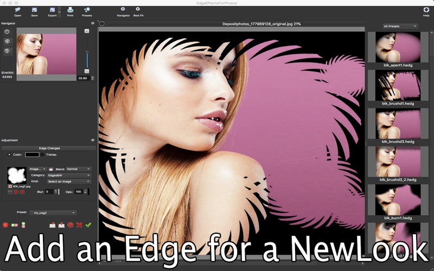Open the Preset dropdown showing trs_cog2
The image size is (434, 271).
[x=53, y=213]
